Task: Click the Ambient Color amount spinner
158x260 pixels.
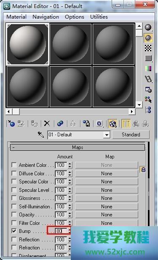Action: click(70, 165)
